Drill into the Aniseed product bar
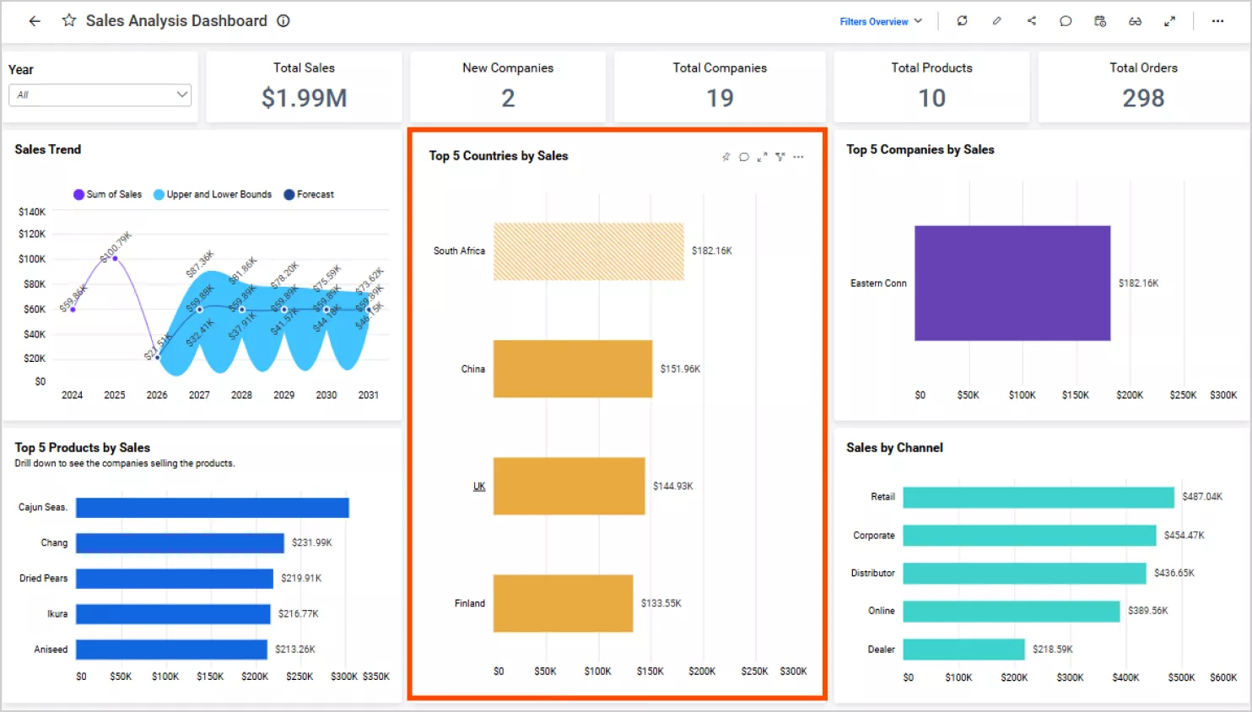This screenshot has width=1252, height=712. 171,650
